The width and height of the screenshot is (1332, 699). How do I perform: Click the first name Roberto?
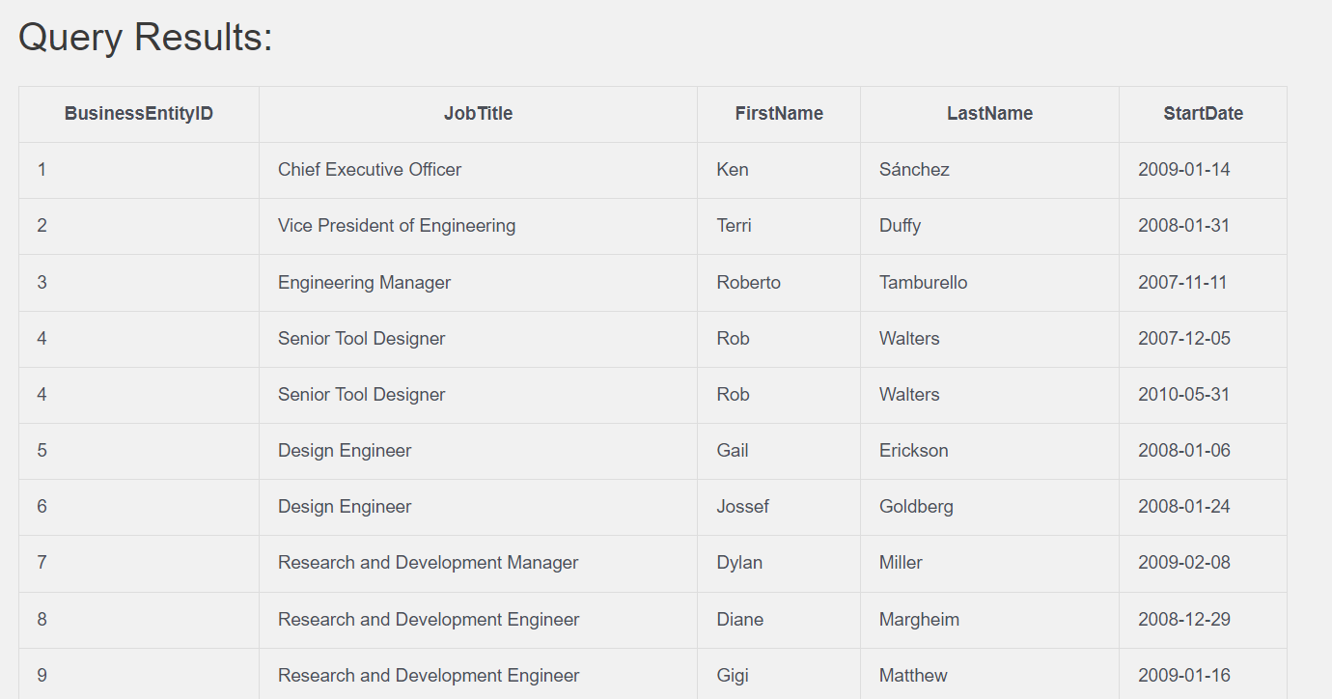tap(748, 283)
